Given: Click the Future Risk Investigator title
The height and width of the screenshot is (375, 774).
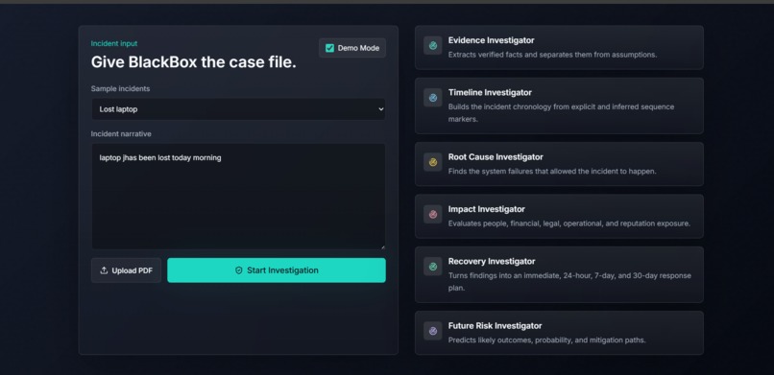Looking at the screenshot, I should click(496, 326).
